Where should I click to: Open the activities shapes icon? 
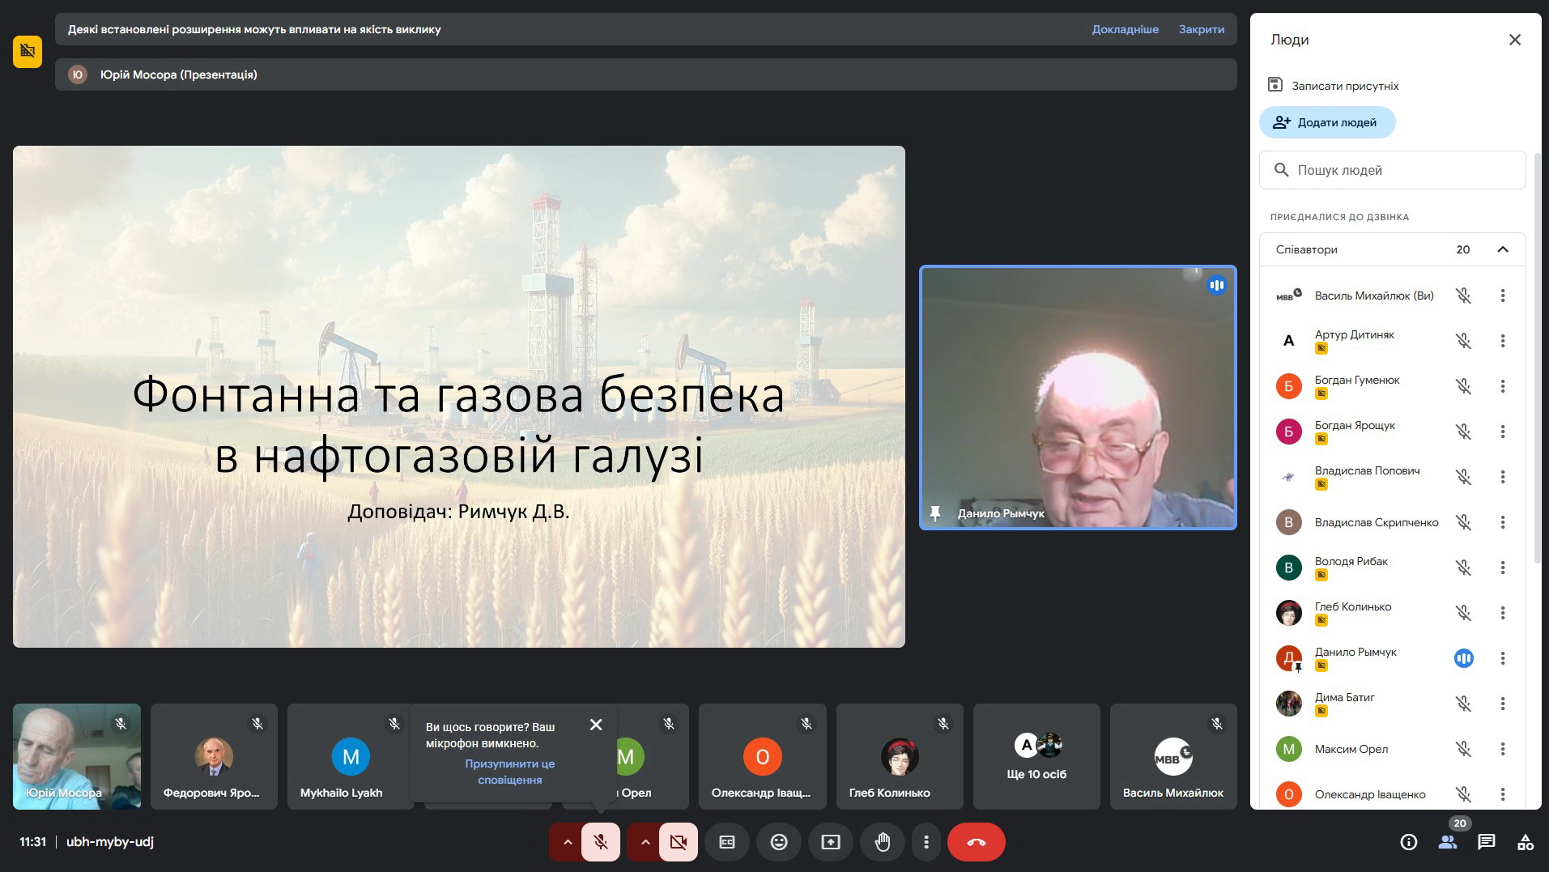tap(1525, 842)
